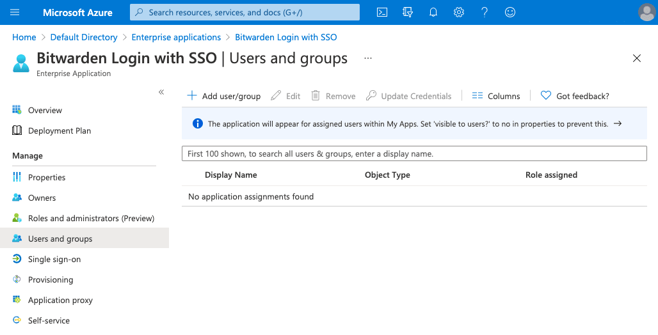The width and height of the screenshot is (658, 335).
Task: Go to the Provisioning section
Action: click(x=51, y=279)
